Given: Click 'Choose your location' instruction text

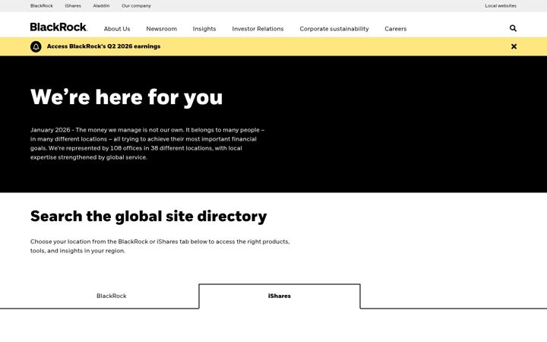Looking at the screenshot, I should click(x=160, y=246).
